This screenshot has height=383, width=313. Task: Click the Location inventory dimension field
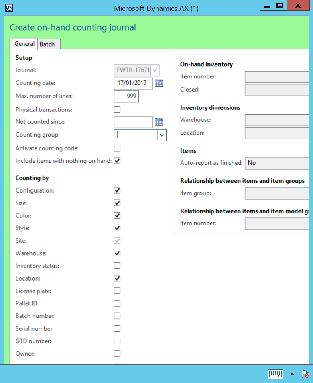coord(277,133)
